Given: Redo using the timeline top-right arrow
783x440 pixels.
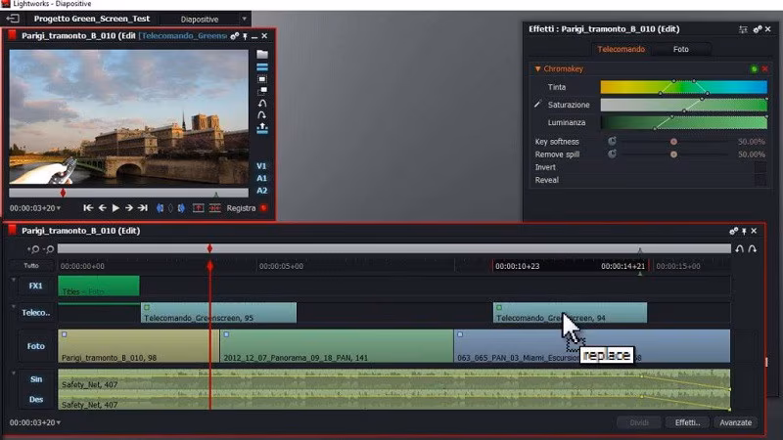Looking at the screenshot, I should click(752, 248).
